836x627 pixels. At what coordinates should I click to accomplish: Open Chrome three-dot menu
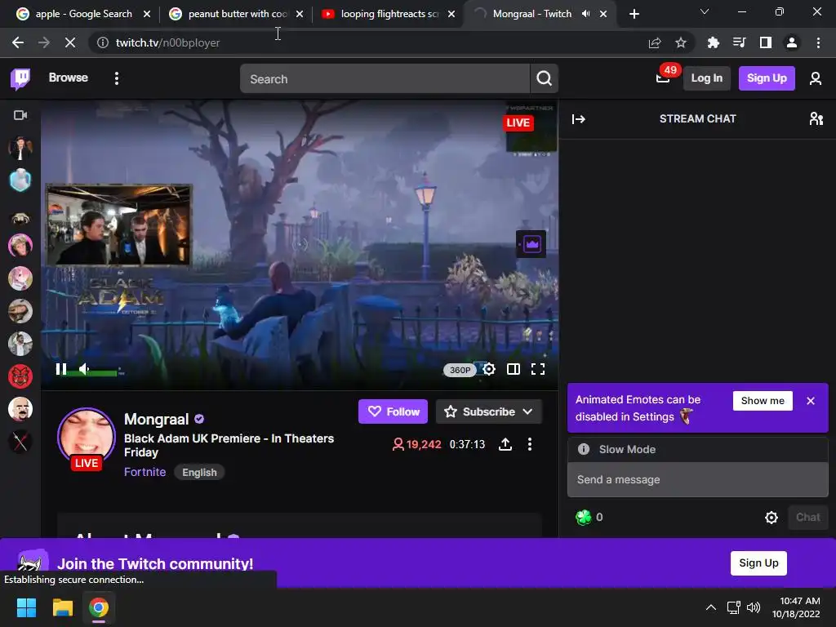point(818,42)
